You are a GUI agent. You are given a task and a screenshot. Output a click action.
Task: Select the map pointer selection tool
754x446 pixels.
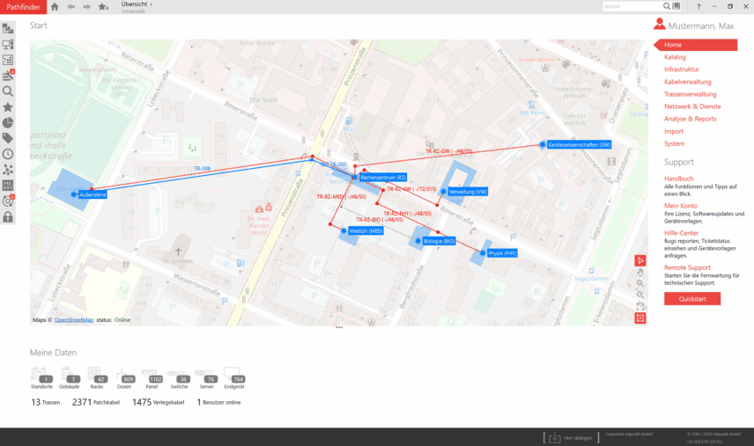640,260
